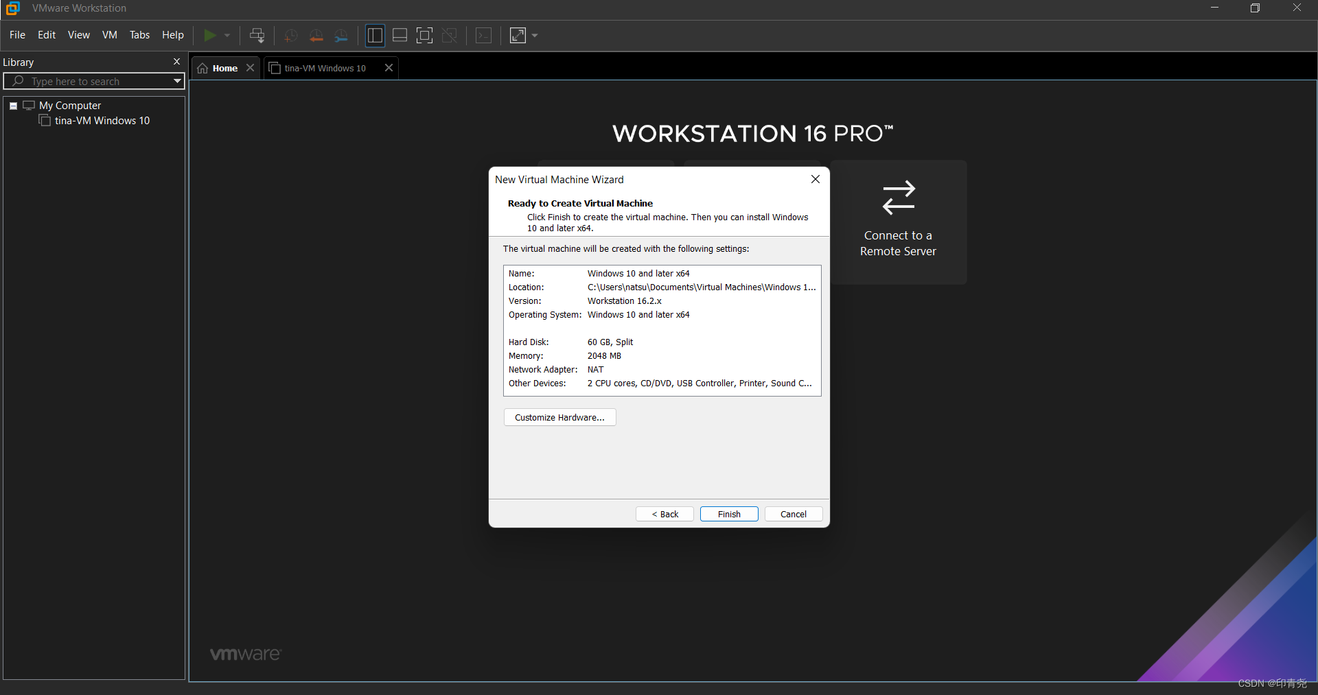Click the green Power On play icon
This screenshot has width=1318, height=695.
[x=210, y=35]
